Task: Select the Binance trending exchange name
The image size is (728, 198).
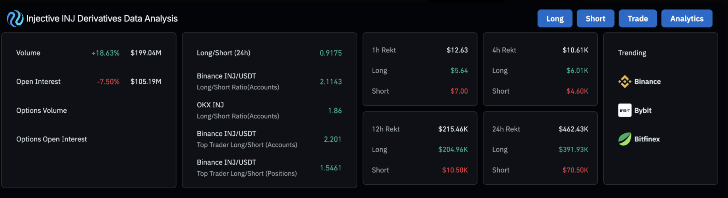Action: [x=647, y=82]
